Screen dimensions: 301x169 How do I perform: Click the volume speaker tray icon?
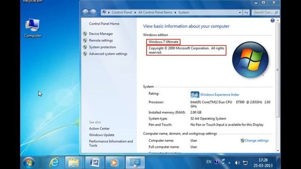click(237, 163)
